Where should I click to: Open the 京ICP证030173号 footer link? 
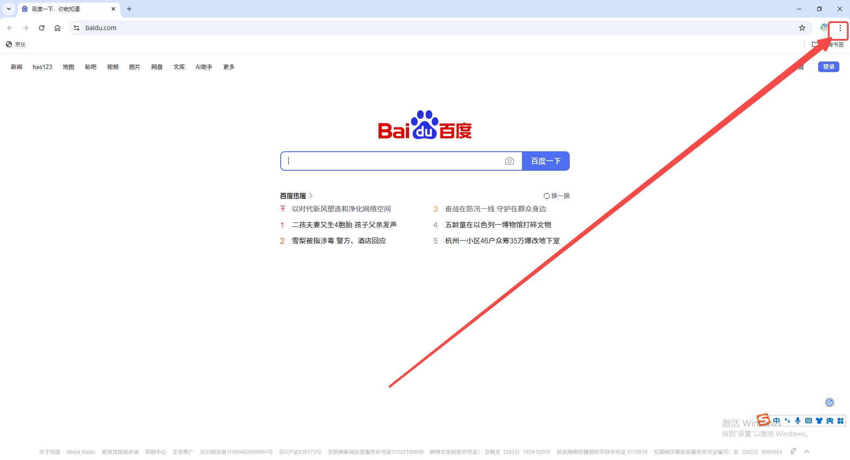click(300, 452)
